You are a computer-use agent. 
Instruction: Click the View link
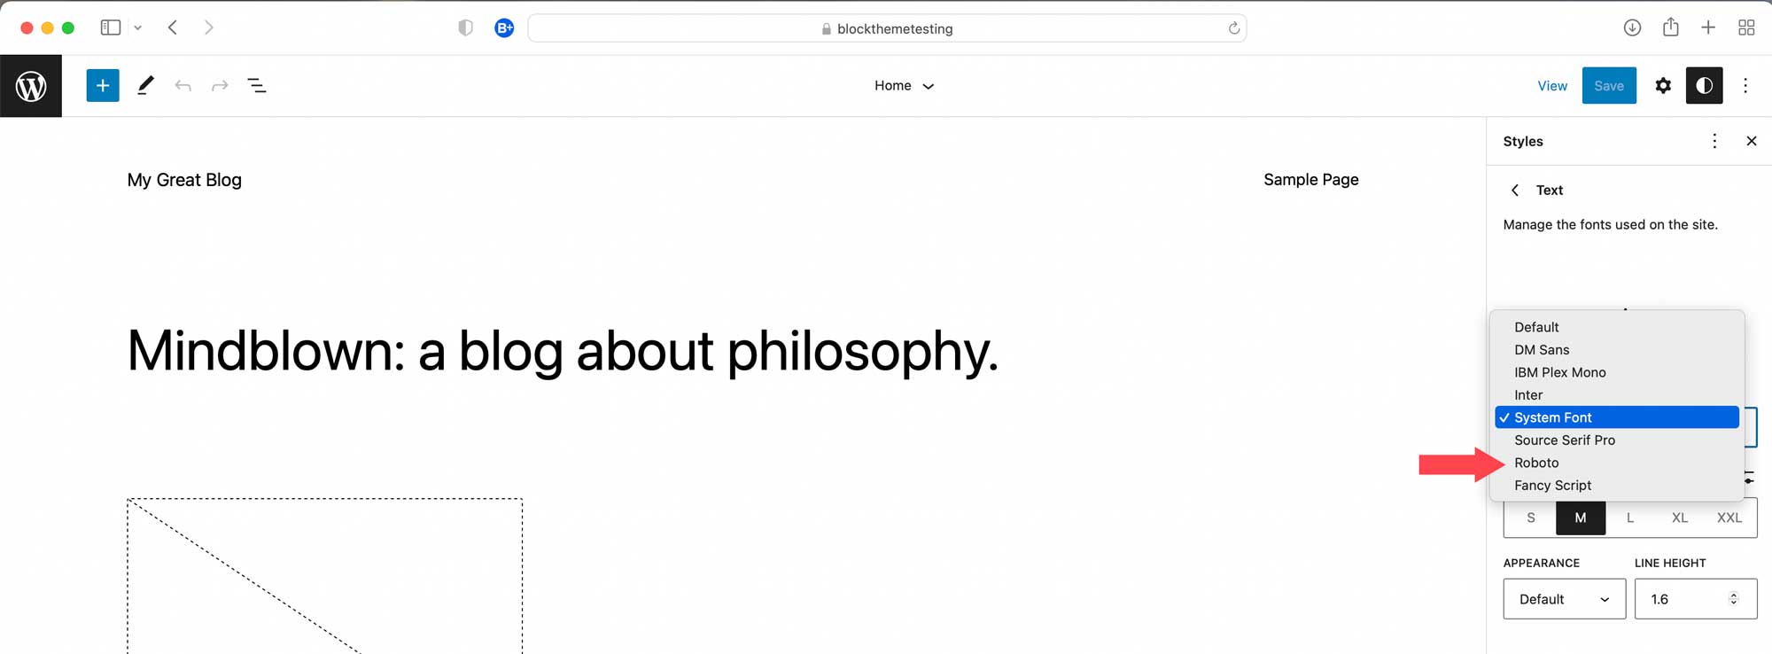1551,85
